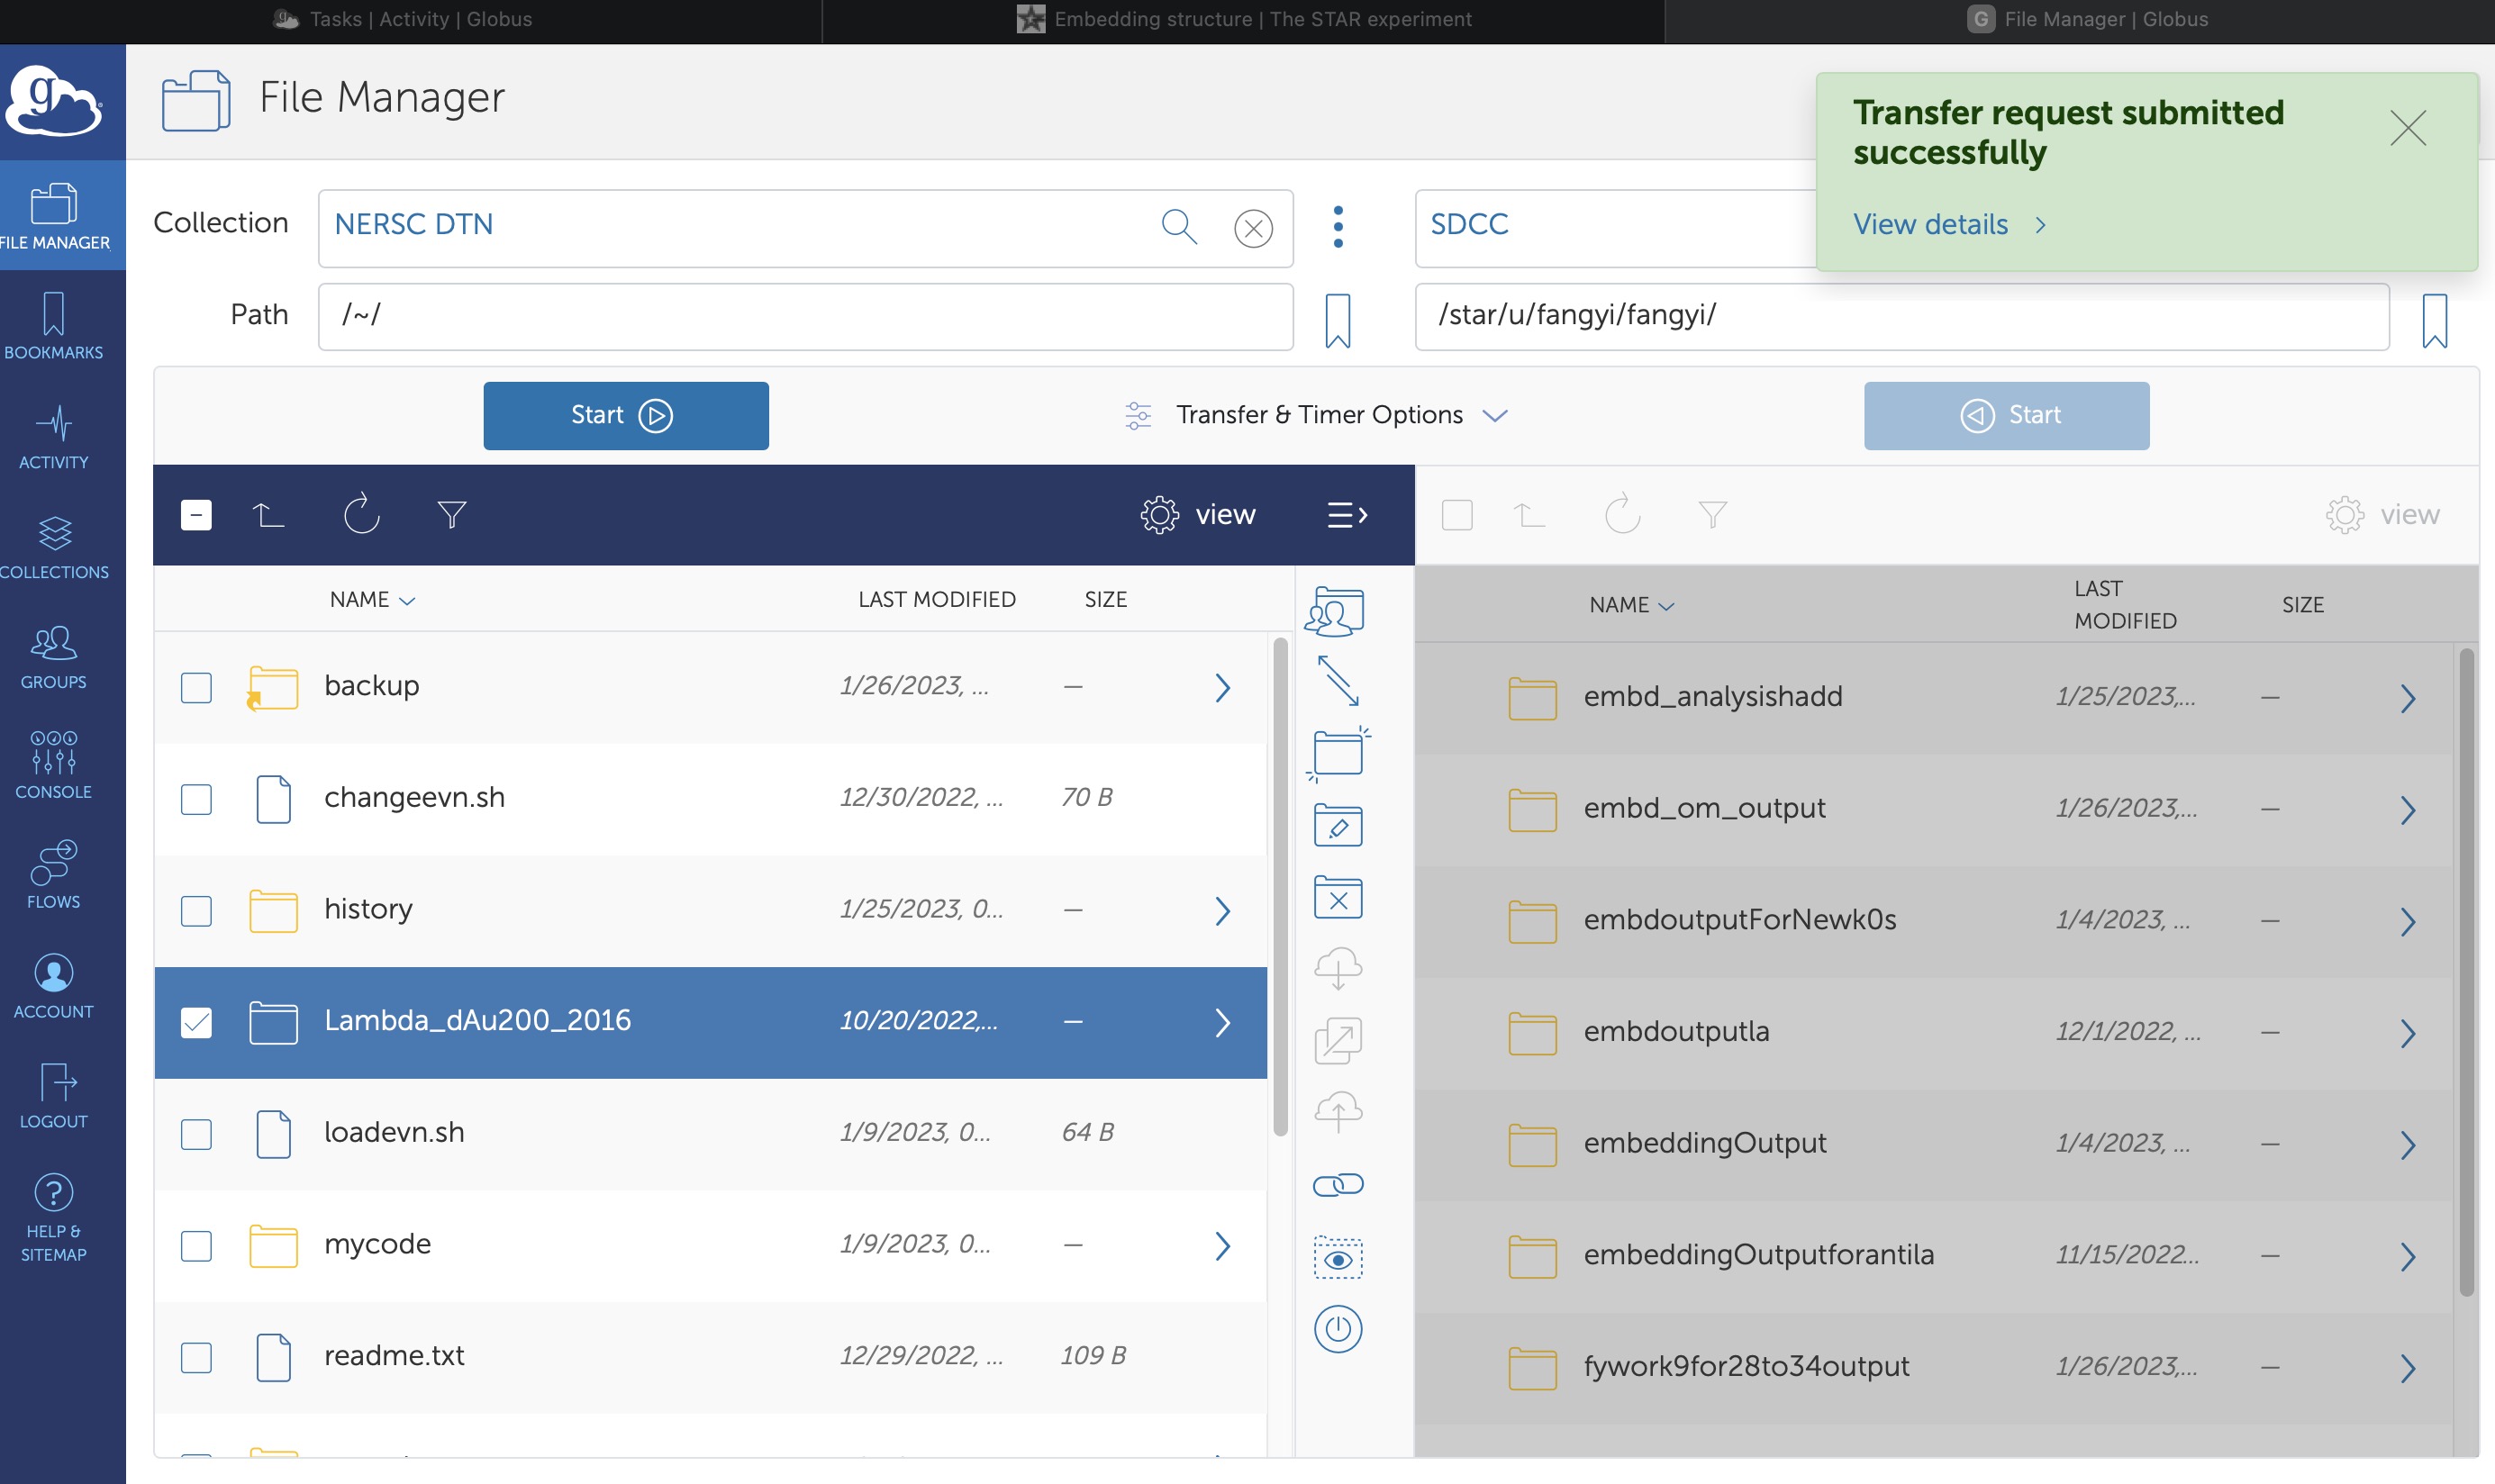The width and height of the screenshot is (2495, 1484).
Task: Clear the NERSC DTN collection
Action: tap(1253, 228)
